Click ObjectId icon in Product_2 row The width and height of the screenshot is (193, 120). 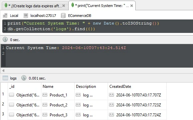11,104
